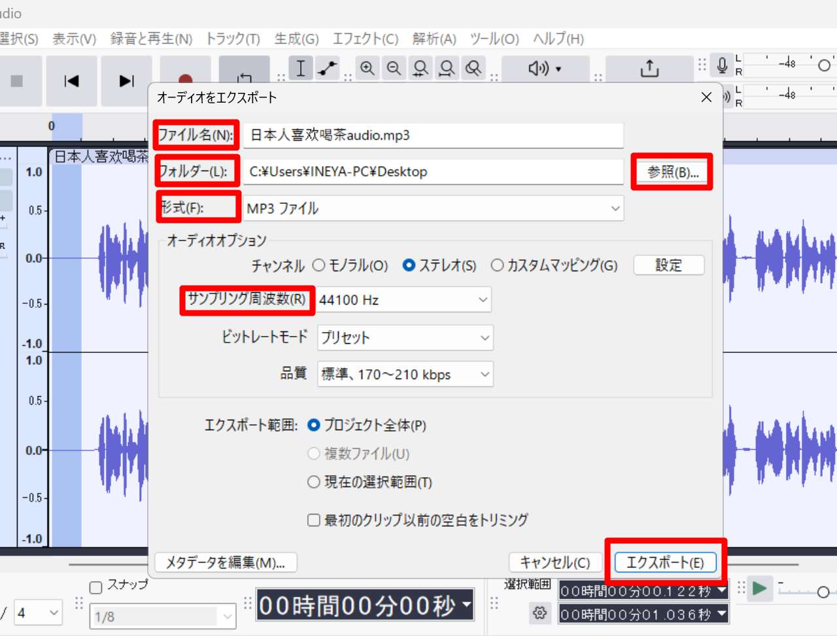Click the エクスポート(E) button
Image resolution: width=837 pixels, height=636 pixels.
click(665, 562)
